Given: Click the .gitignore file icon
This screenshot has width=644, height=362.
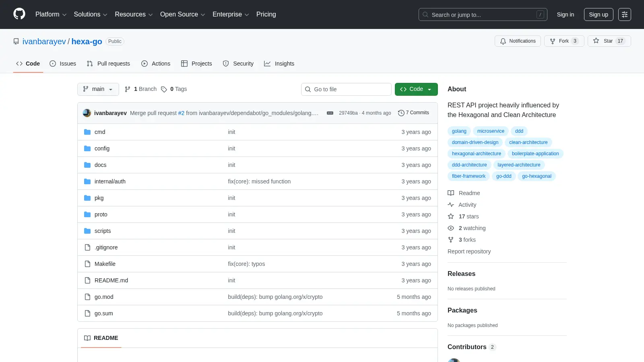Looking at the screenshot, I should click(87, 247).
